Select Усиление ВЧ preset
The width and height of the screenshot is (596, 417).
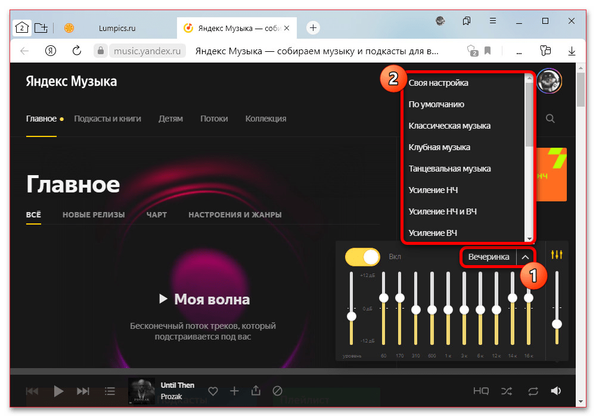pos(433,233)
